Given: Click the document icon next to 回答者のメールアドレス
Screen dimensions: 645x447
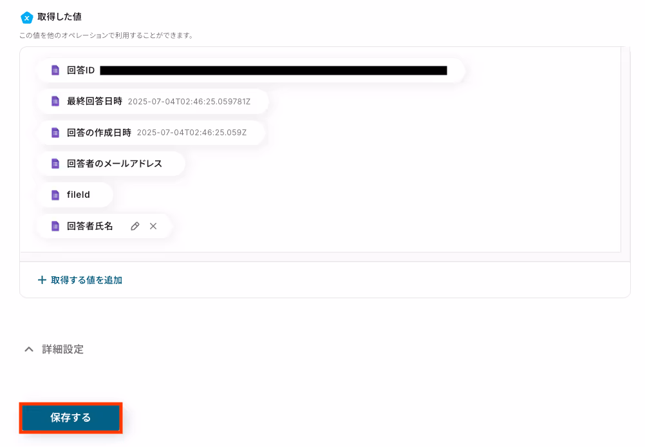Looking at the screenshot, I should 55,164.
